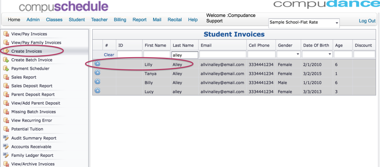Screen dimensions: 380x167
Task: Click the Family Ledger Report icon
Action: tap(6, 155)
